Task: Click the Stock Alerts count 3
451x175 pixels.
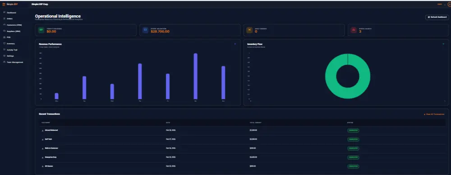Action: (360, 31)
